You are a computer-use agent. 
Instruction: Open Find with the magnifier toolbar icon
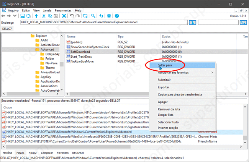93,16
